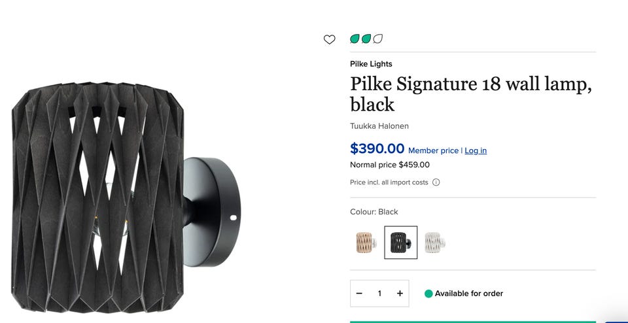The width and height of the screenshot is (628, 323).
Task: Click the first green leaf sustainability icon
Action: pos(355,39)
